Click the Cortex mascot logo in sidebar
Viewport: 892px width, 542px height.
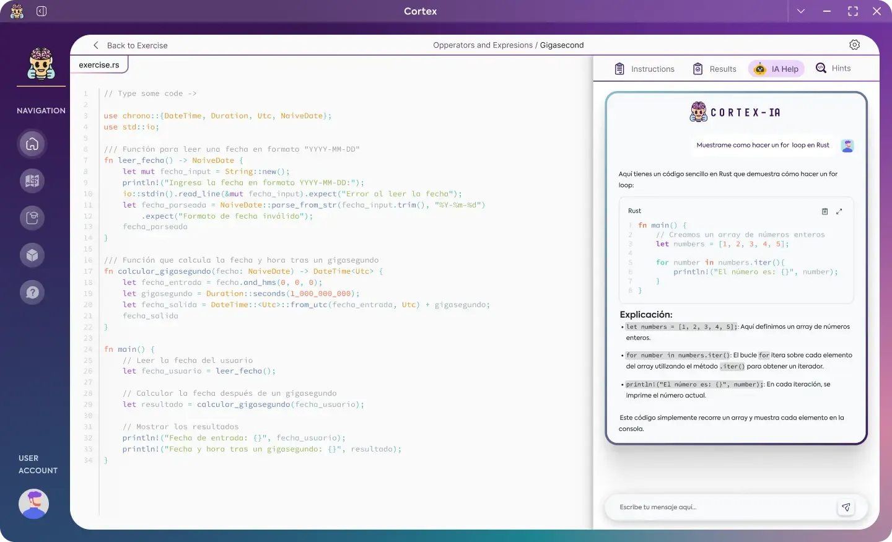tap(41, 64)
